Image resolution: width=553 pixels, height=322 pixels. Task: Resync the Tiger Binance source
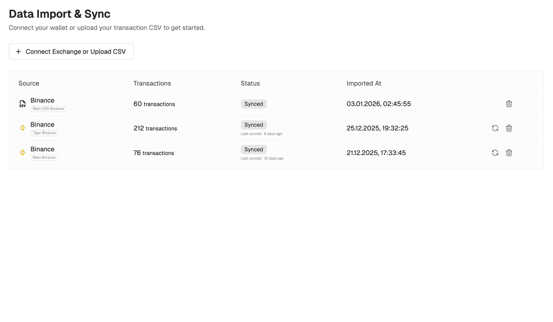[x=495, y=128]
